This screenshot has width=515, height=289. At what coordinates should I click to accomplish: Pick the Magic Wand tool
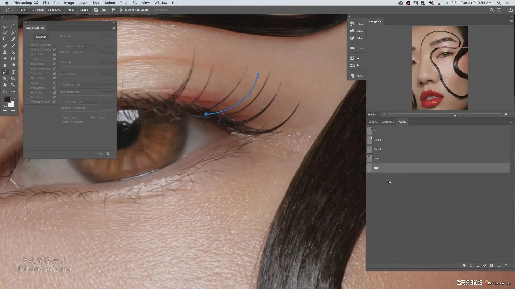(13, 33)
